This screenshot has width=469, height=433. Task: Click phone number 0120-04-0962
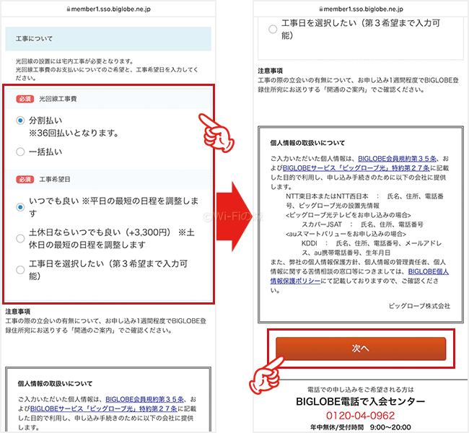click(x=361, y=416)
